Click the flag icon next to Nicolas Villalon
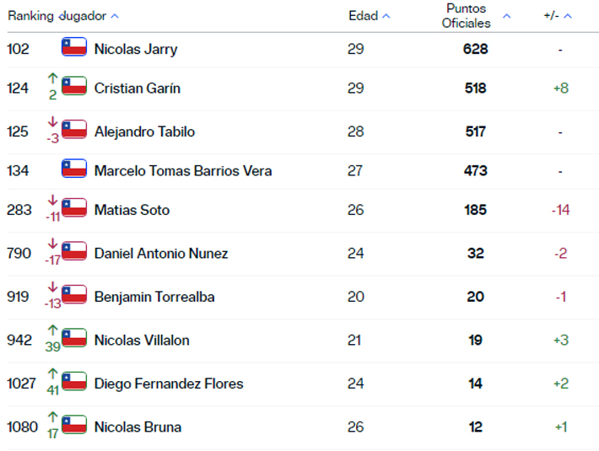Image resolution: width=599 pixels, height=451 pixels. [x=74, y=338]
